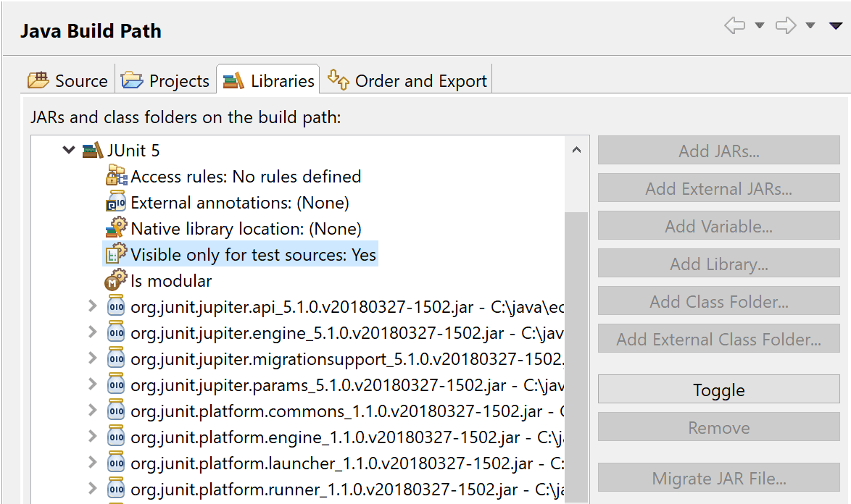The image size is (851, 504).
Task: Select org.junit.platform.commons_1.1.0 jar entry text
Action: (x=347, y=411)
